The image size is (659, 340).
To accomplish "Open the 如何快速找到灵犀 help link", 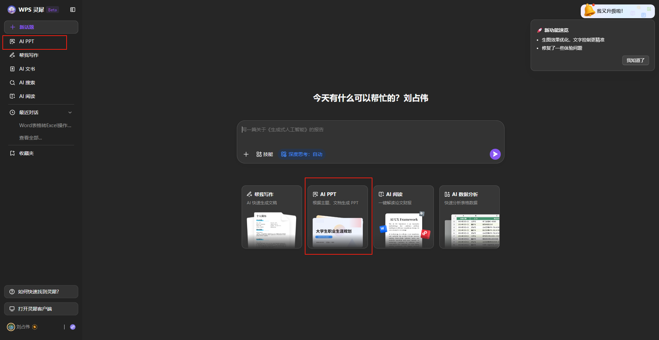I will [41, 292].
